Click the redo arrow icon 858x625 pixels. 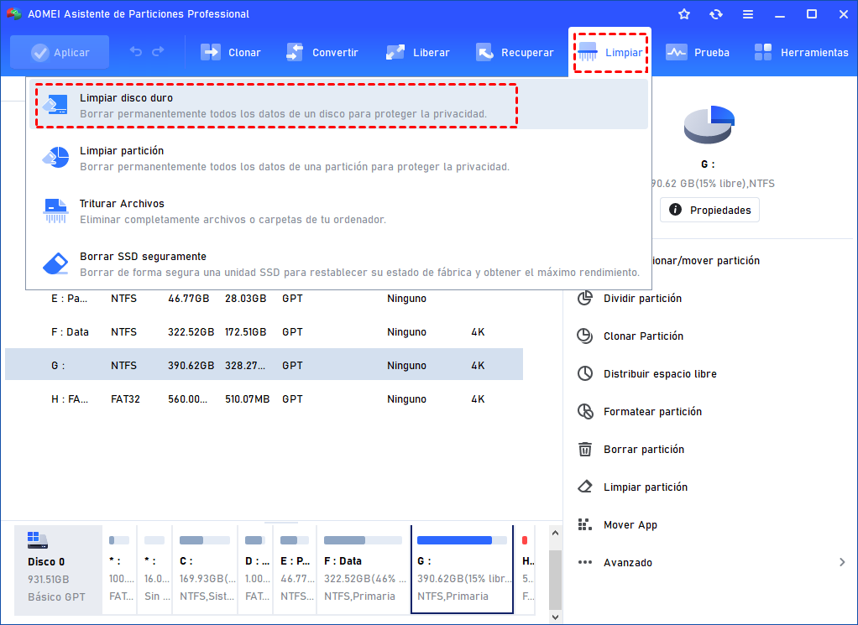[158, 52]
